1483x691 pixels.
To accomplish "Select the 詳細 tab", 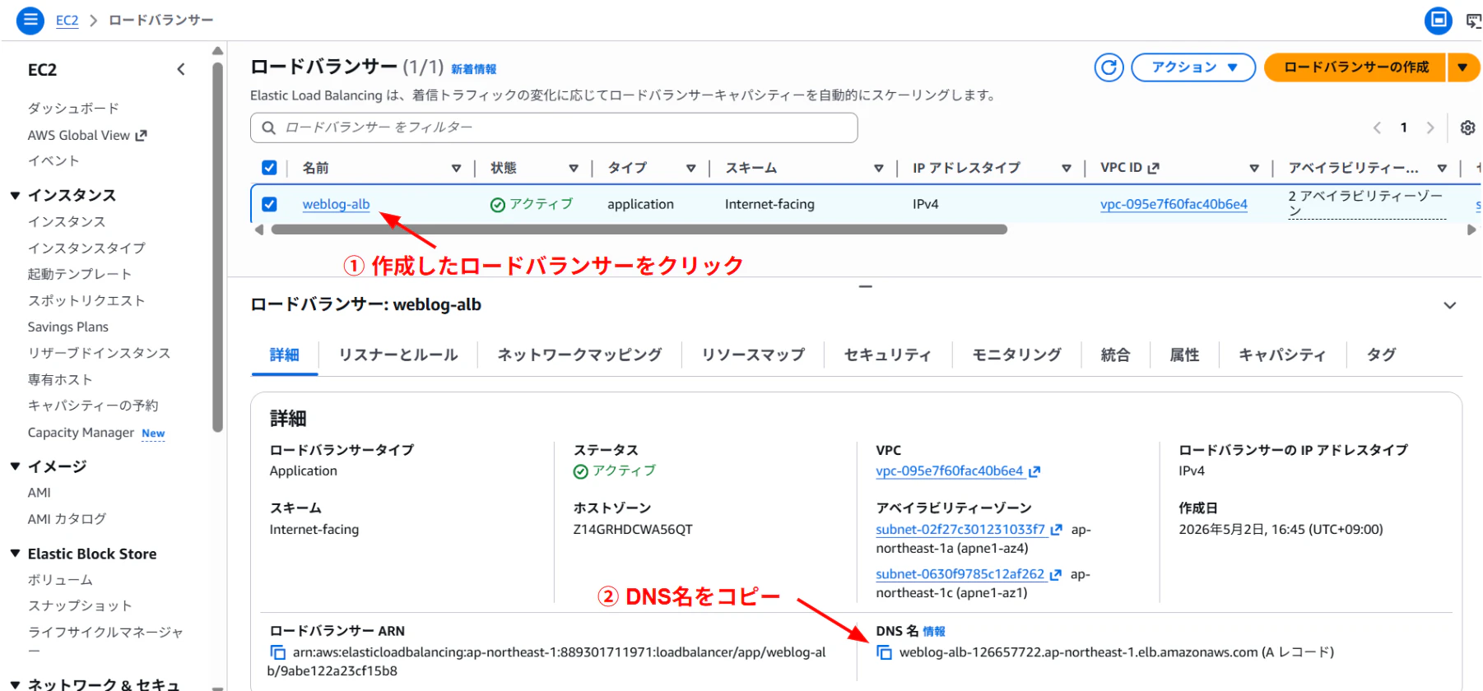I will 284,355.
